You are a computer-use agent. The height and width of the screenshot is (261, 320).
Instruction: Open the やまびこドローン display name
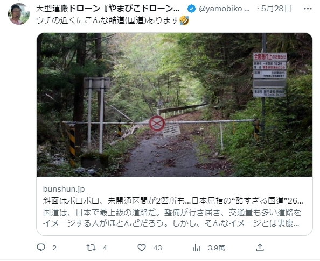[x=108, y=9]
